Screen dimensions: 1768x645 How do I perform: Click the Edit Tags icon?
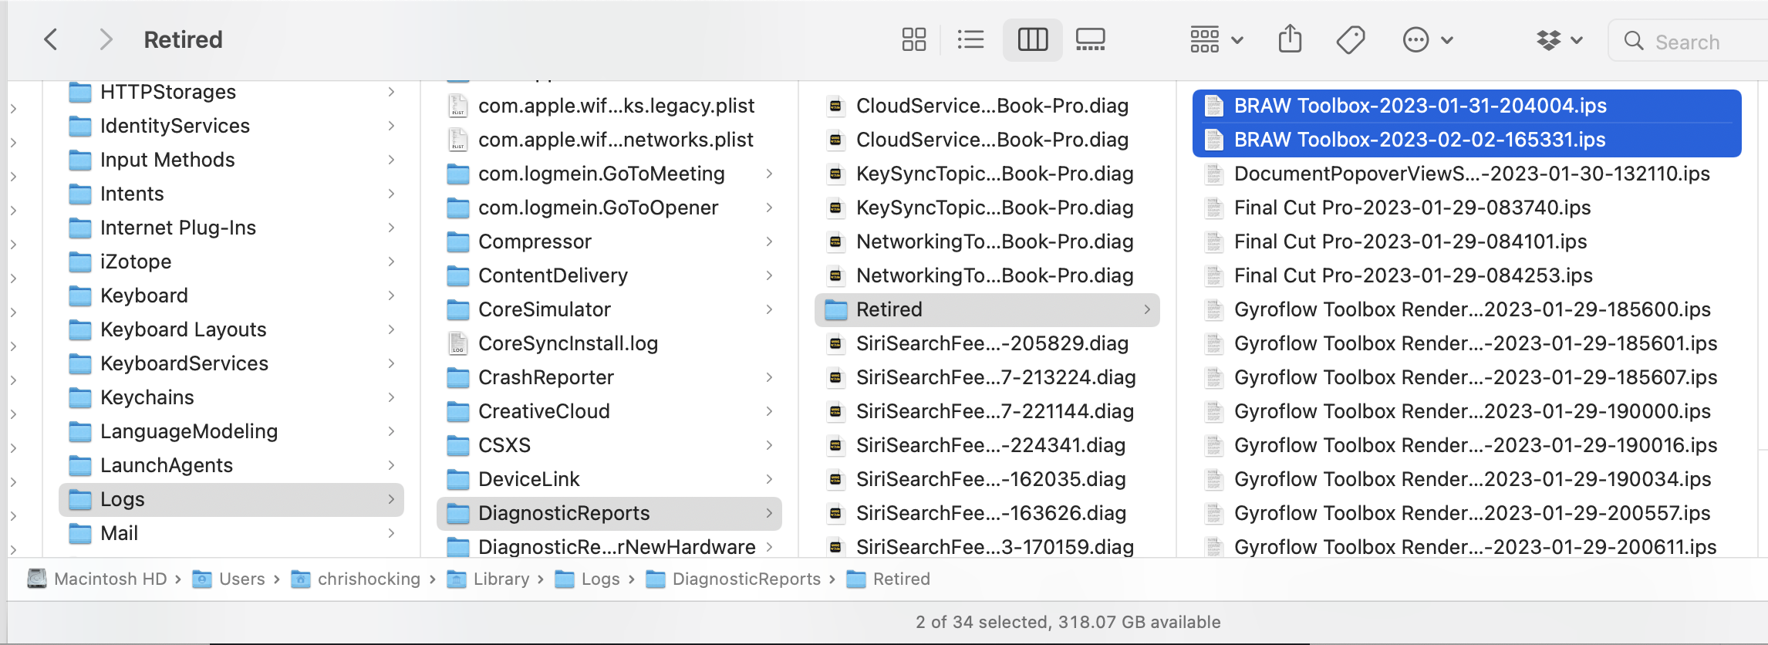tap(1350, 39)
